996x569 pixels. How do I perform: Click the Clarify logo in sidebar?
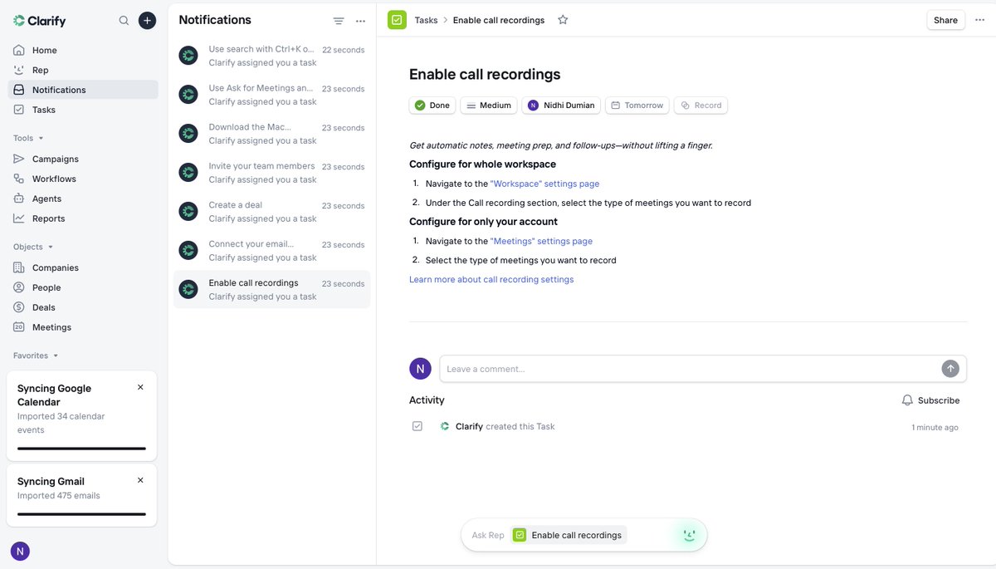tap(40, 21)
